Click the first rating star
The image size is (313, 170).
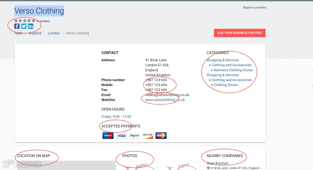click(16, 21)
